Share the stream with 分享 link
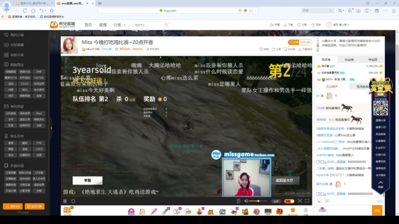Image resolution: width=399 pixels, height=224 pixels. pos(277,49)
